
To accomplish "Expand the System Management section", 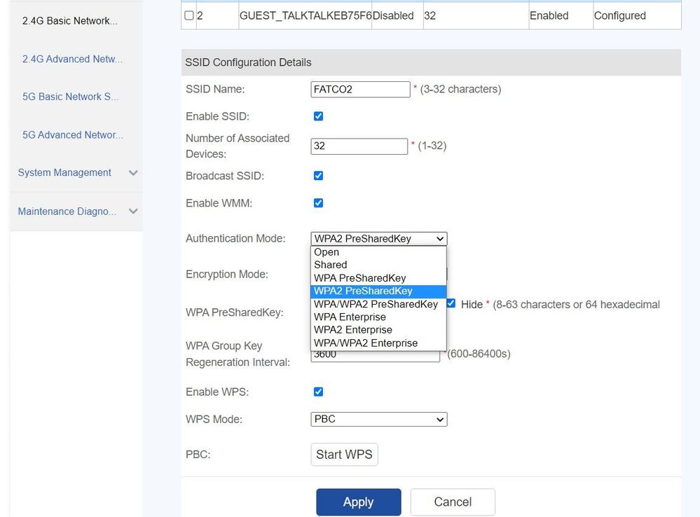I will coord(74,172).
